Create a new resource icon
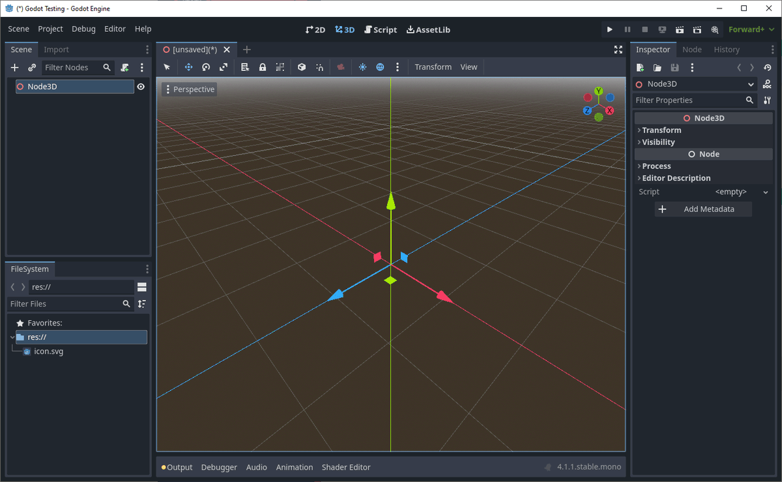 [640, 67]
